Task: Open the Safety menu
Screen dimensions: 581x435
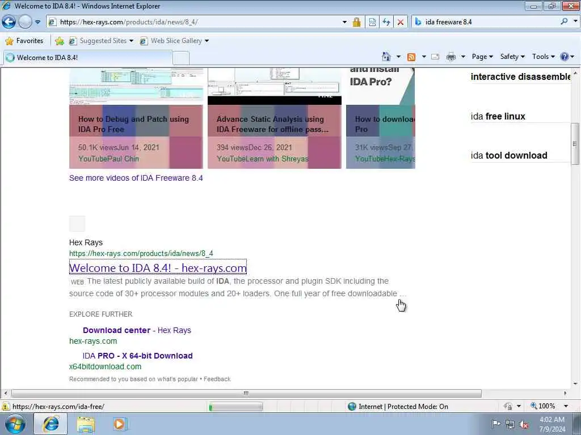Action: click(512, 57)
